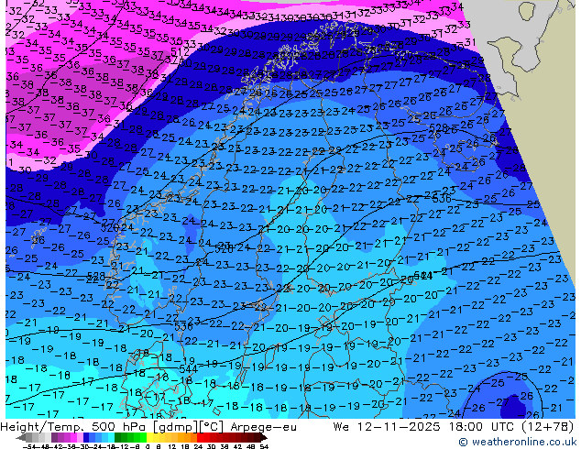Click the '(12+78)' forecast run label
The image size is (581, 449).
tap(550, 427)
